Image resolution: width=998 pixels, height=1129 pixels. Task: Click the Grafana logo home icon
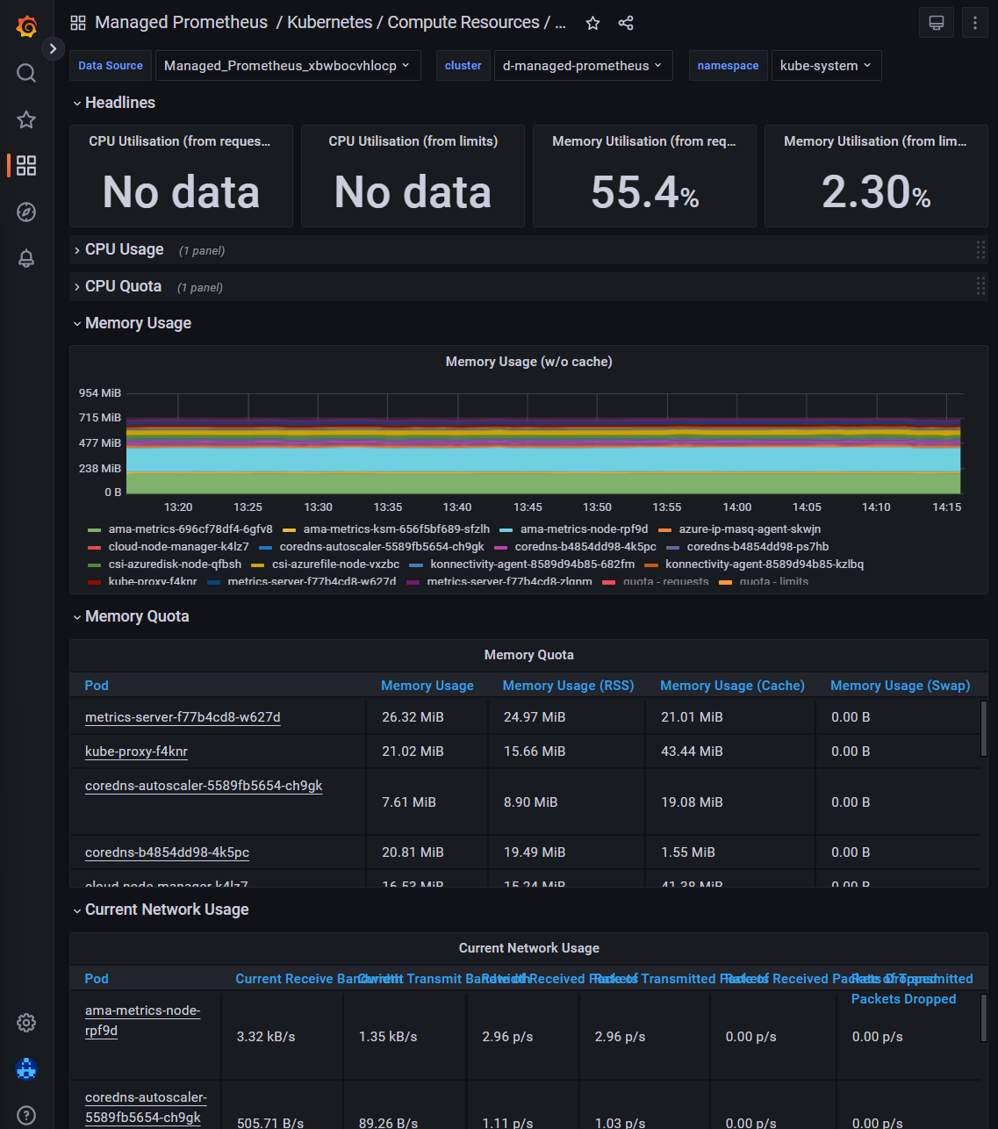pos(26,26)
